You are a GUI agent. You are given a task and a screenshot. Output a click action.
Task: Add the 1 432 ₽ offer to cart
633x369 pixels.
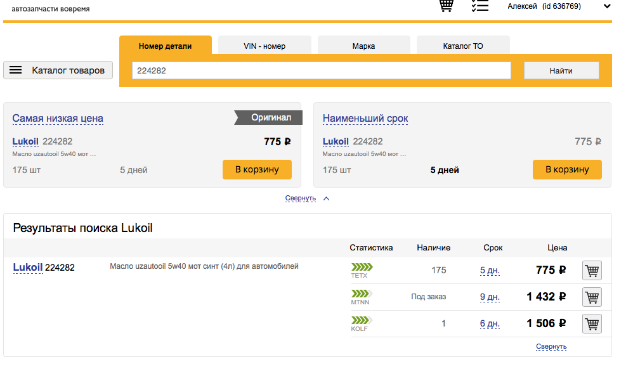592,297
